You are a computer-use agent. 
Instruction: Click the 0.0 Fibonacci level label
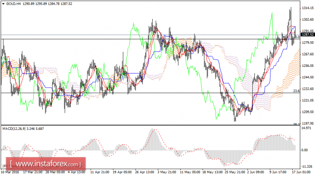pos(297,37)
